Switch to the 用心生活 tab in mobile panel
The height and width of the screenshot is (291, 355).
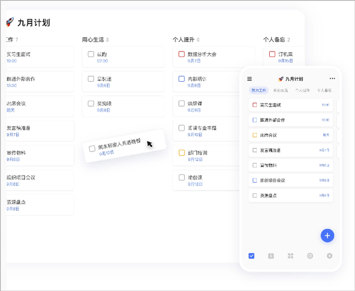(280, 90)
